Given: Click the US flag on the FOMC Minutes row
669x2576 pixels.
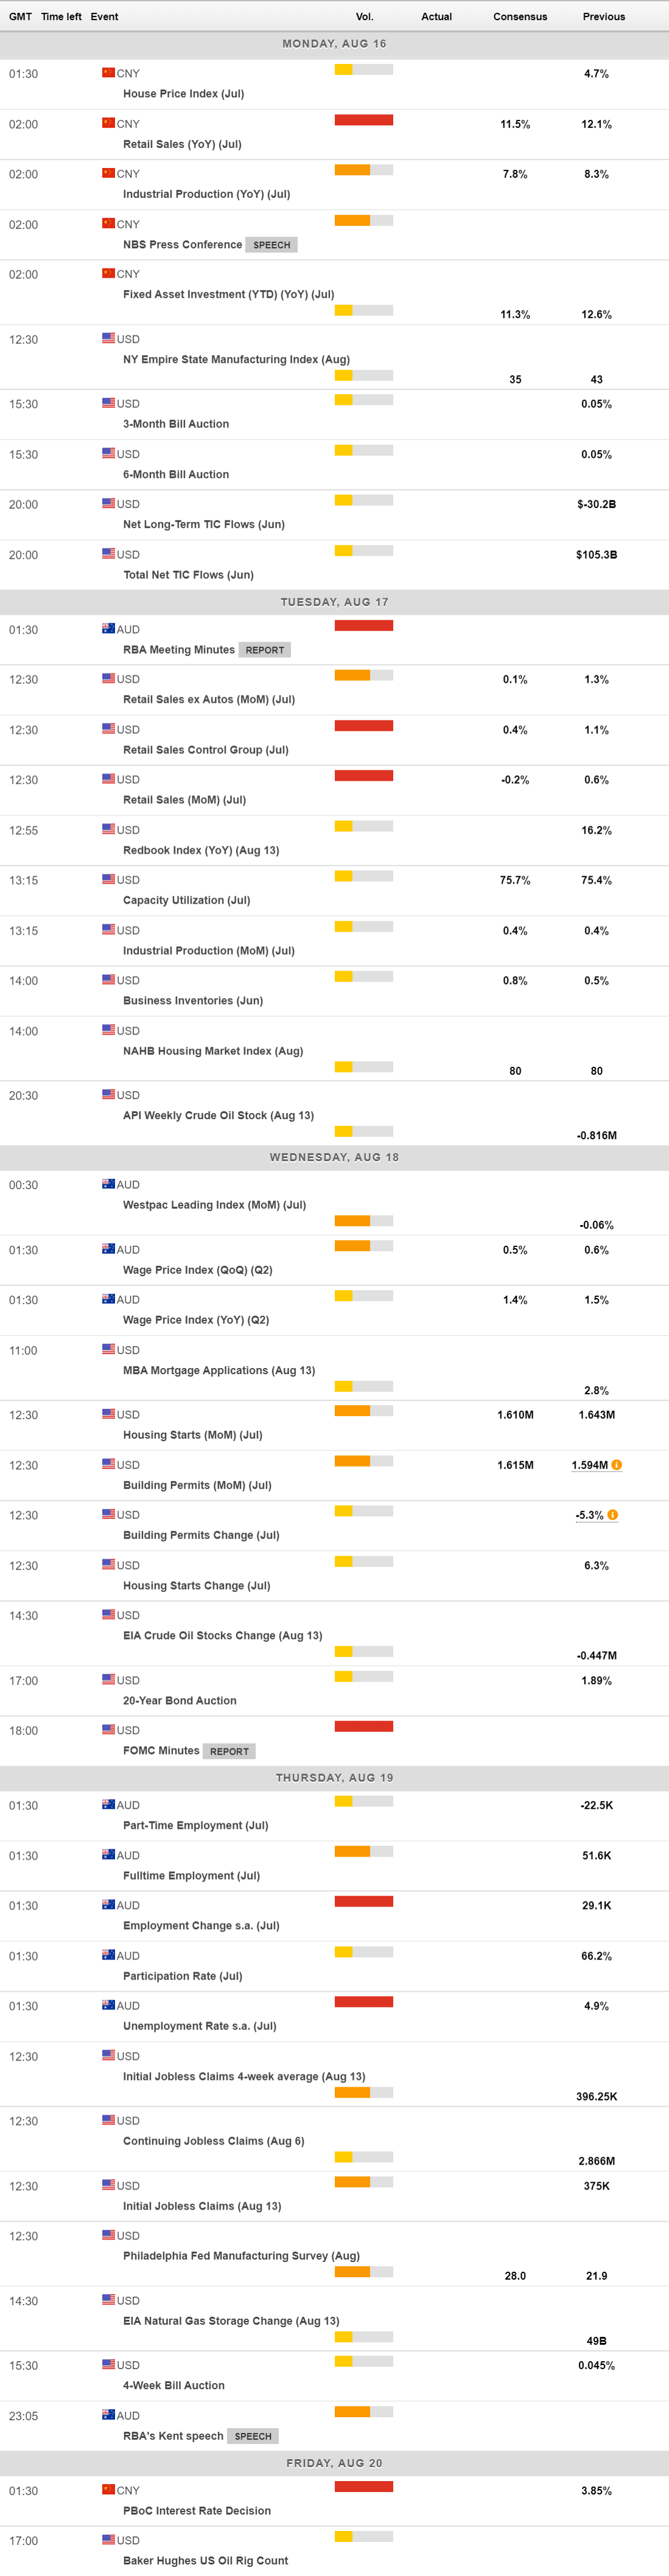Looking at the screenshot, I should coord(108,1729).
